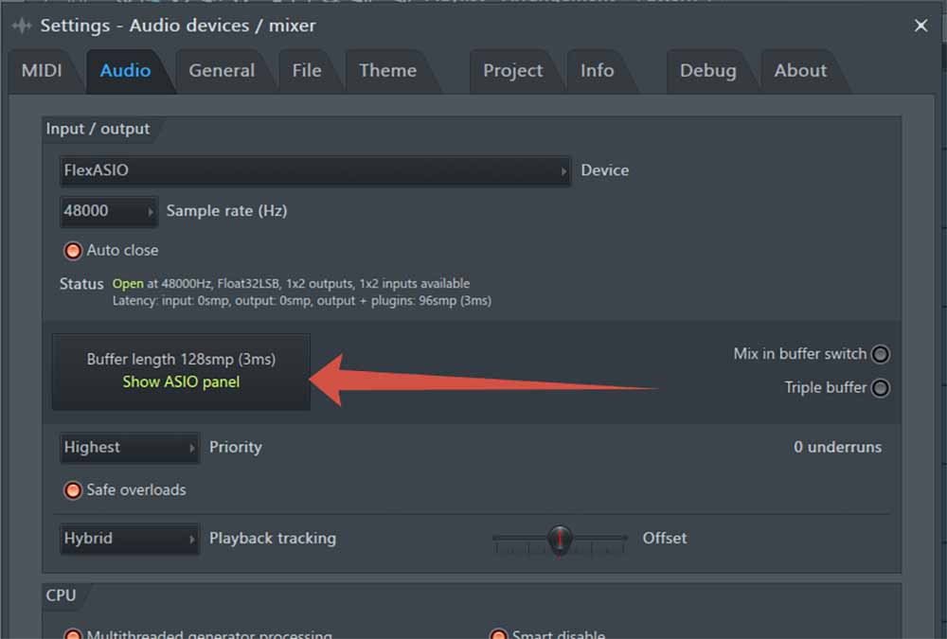Screen dimensions: 947x639
Task: Open the Highest priority dropdown
Action: (129, 447)
